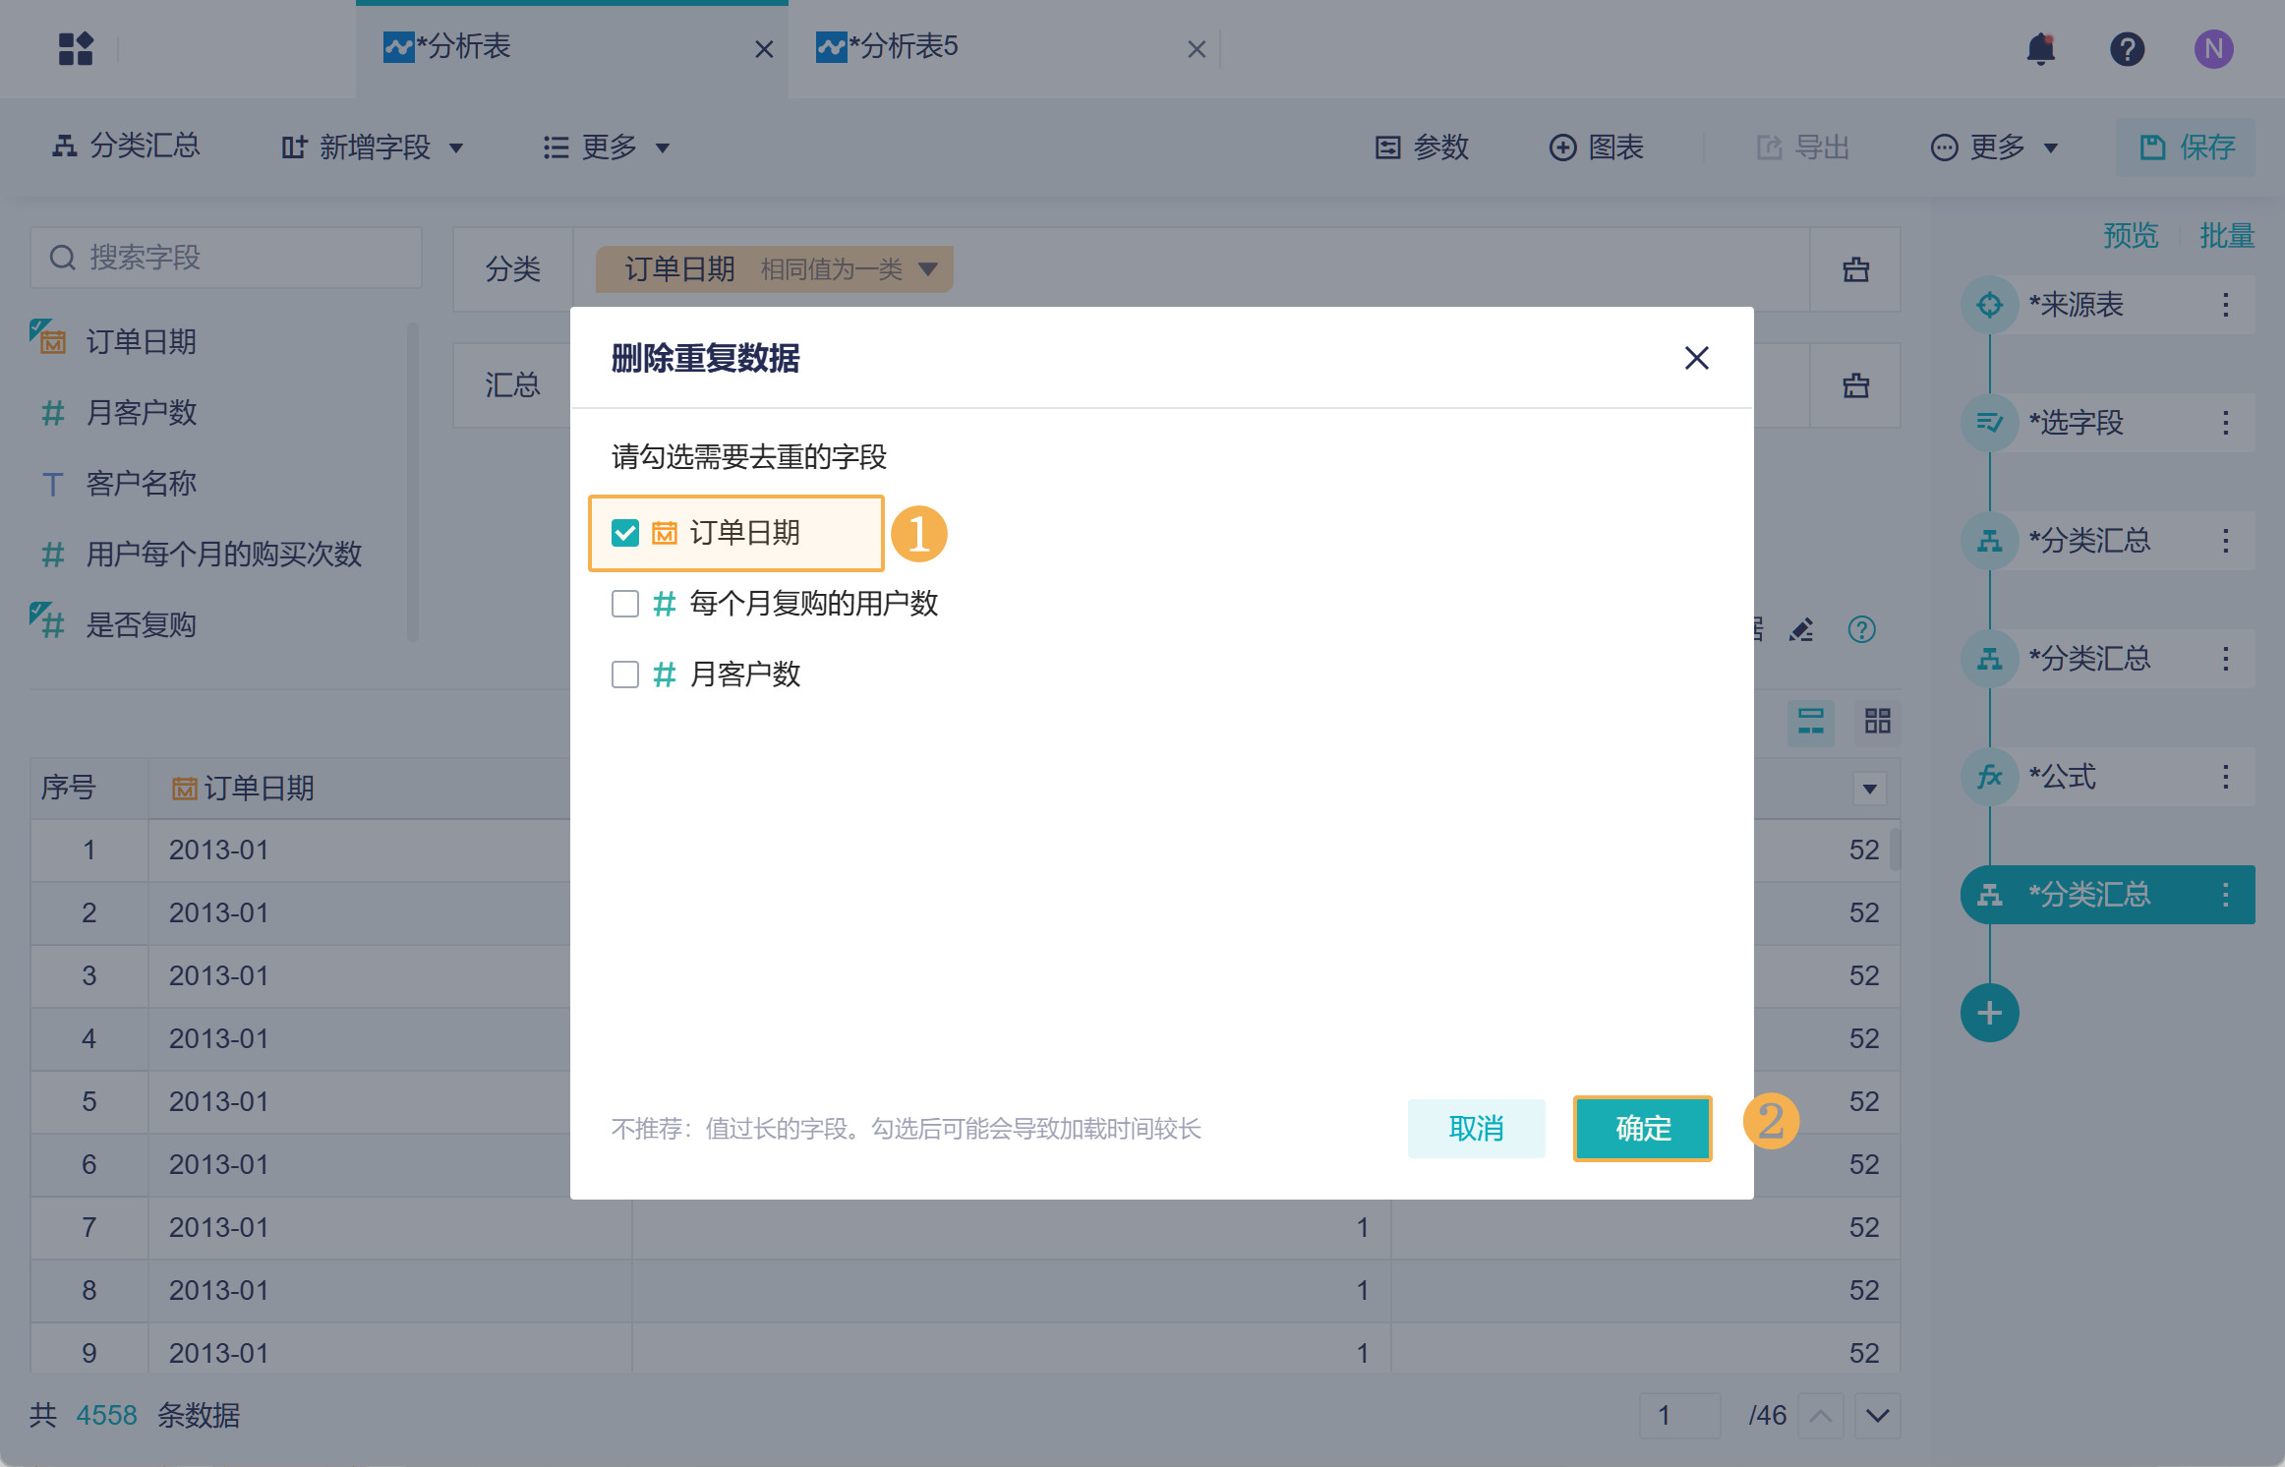Close the *分析表 tab
The width and height of the screenshot is (2285, 1467).
pos(764,49)
